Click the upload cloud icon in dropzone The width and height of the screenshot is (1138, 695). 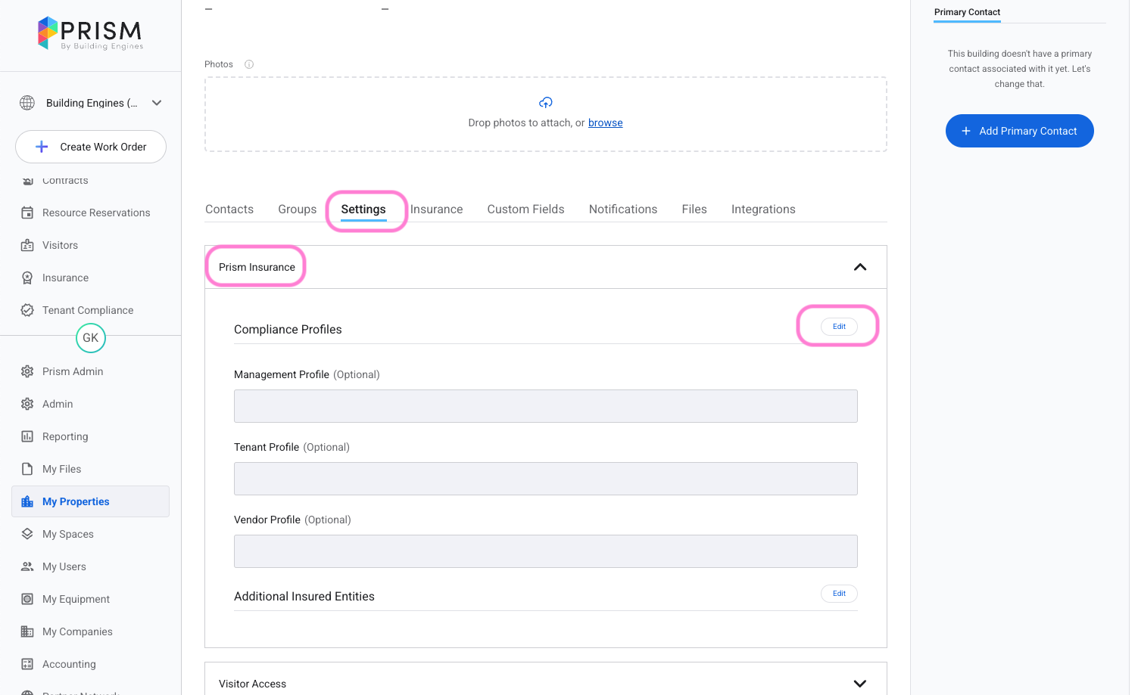click(545, 103)
